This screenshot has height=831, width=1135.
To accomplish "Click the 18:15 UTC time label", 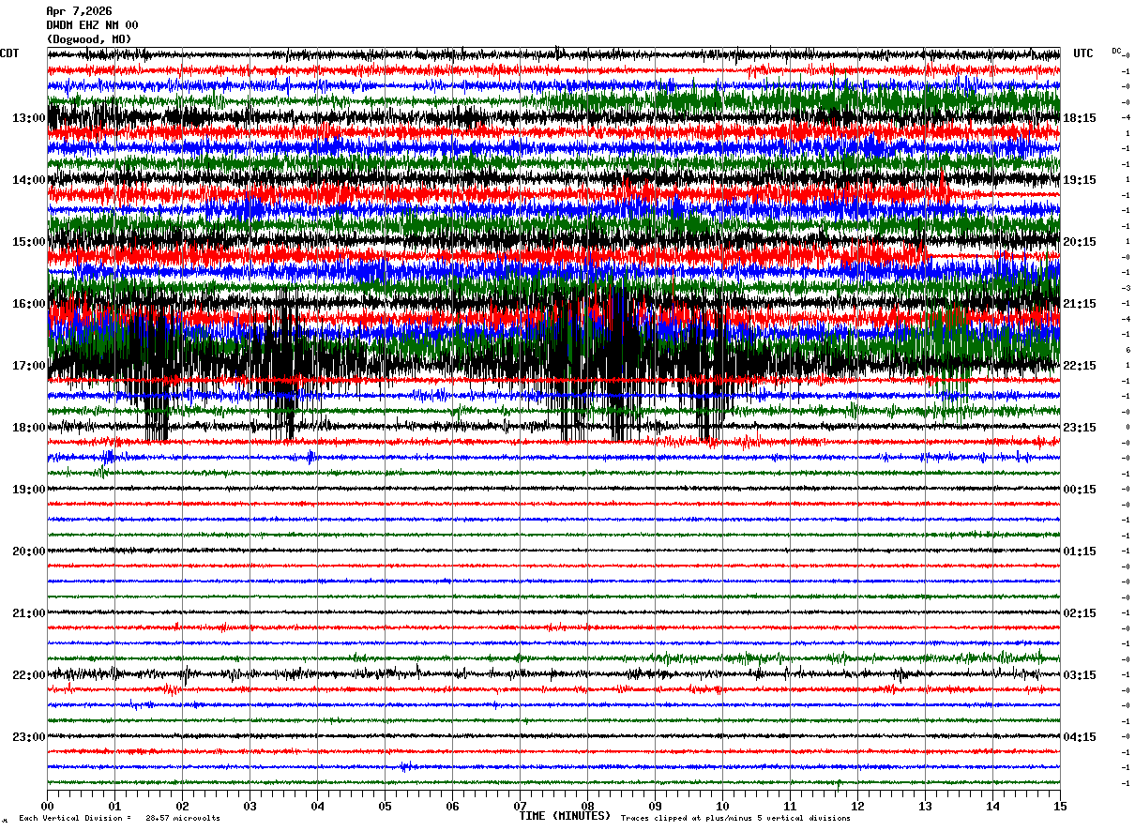I will (x=1079, y=118).
